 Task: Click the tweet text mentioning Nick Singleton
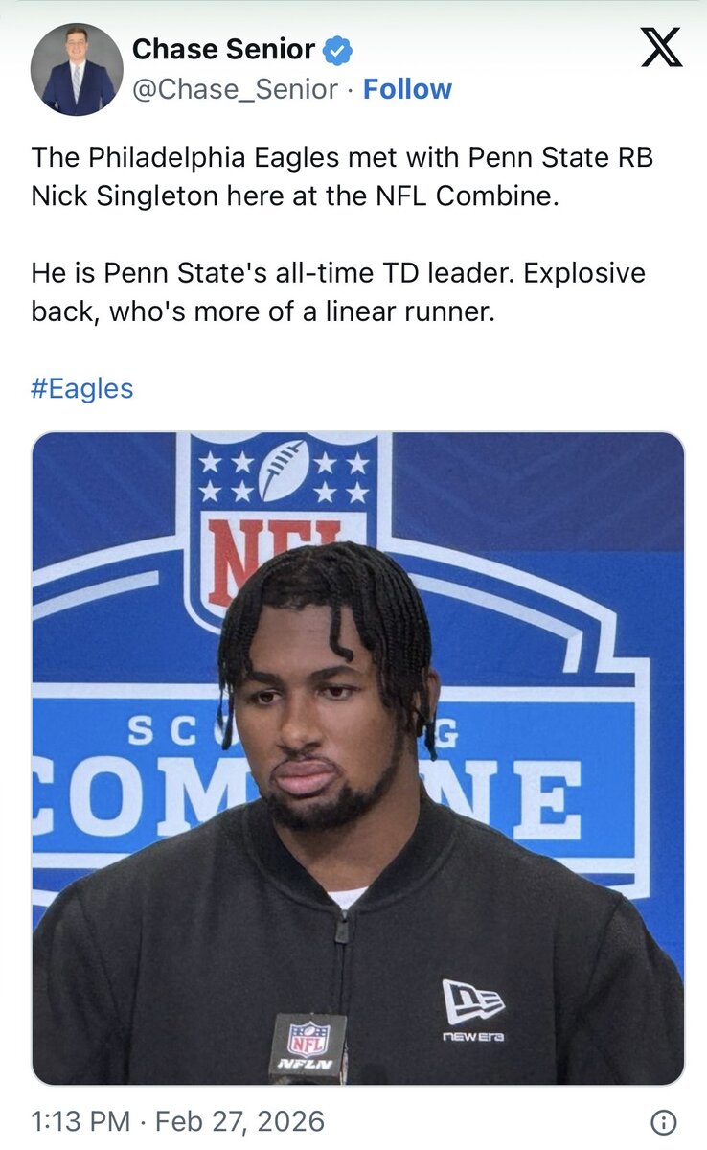(342, 175)
